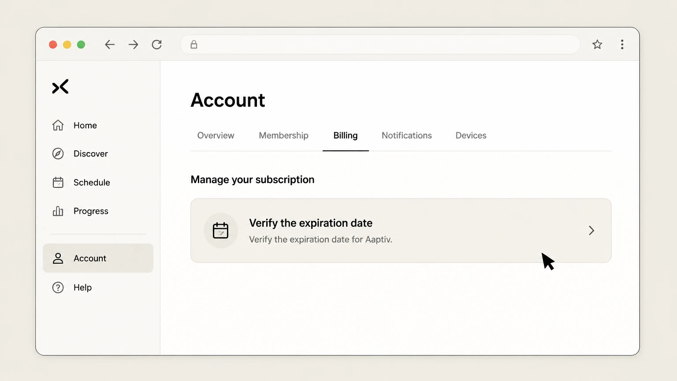Expand the Verify the expiration date chevron
This screenshot has width=677, height=381.
(591, 231)
